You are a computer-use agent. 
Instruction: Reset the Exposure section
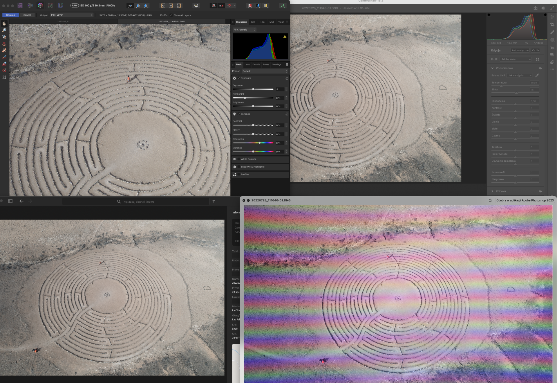[x=287, y=78]
